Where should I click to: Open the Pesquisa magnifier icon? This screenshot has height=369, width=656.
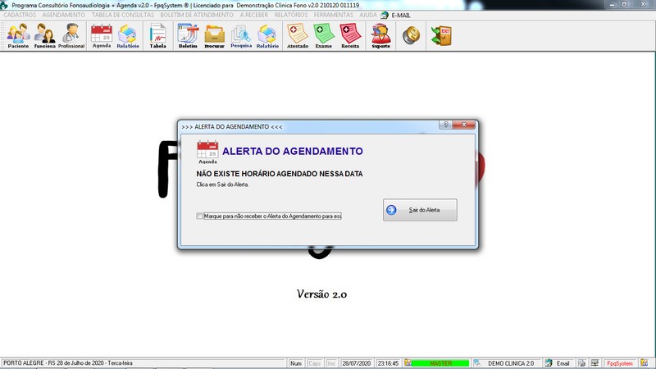point(241,36)
